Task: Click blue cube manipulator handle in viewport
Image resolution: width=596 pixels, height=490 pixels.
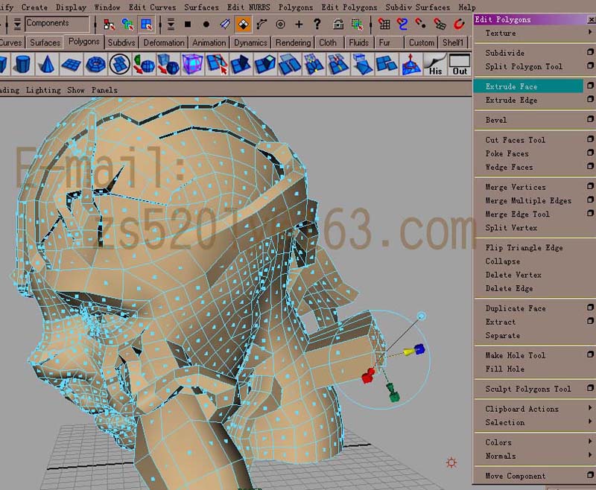Action: (x=419, y=349)
